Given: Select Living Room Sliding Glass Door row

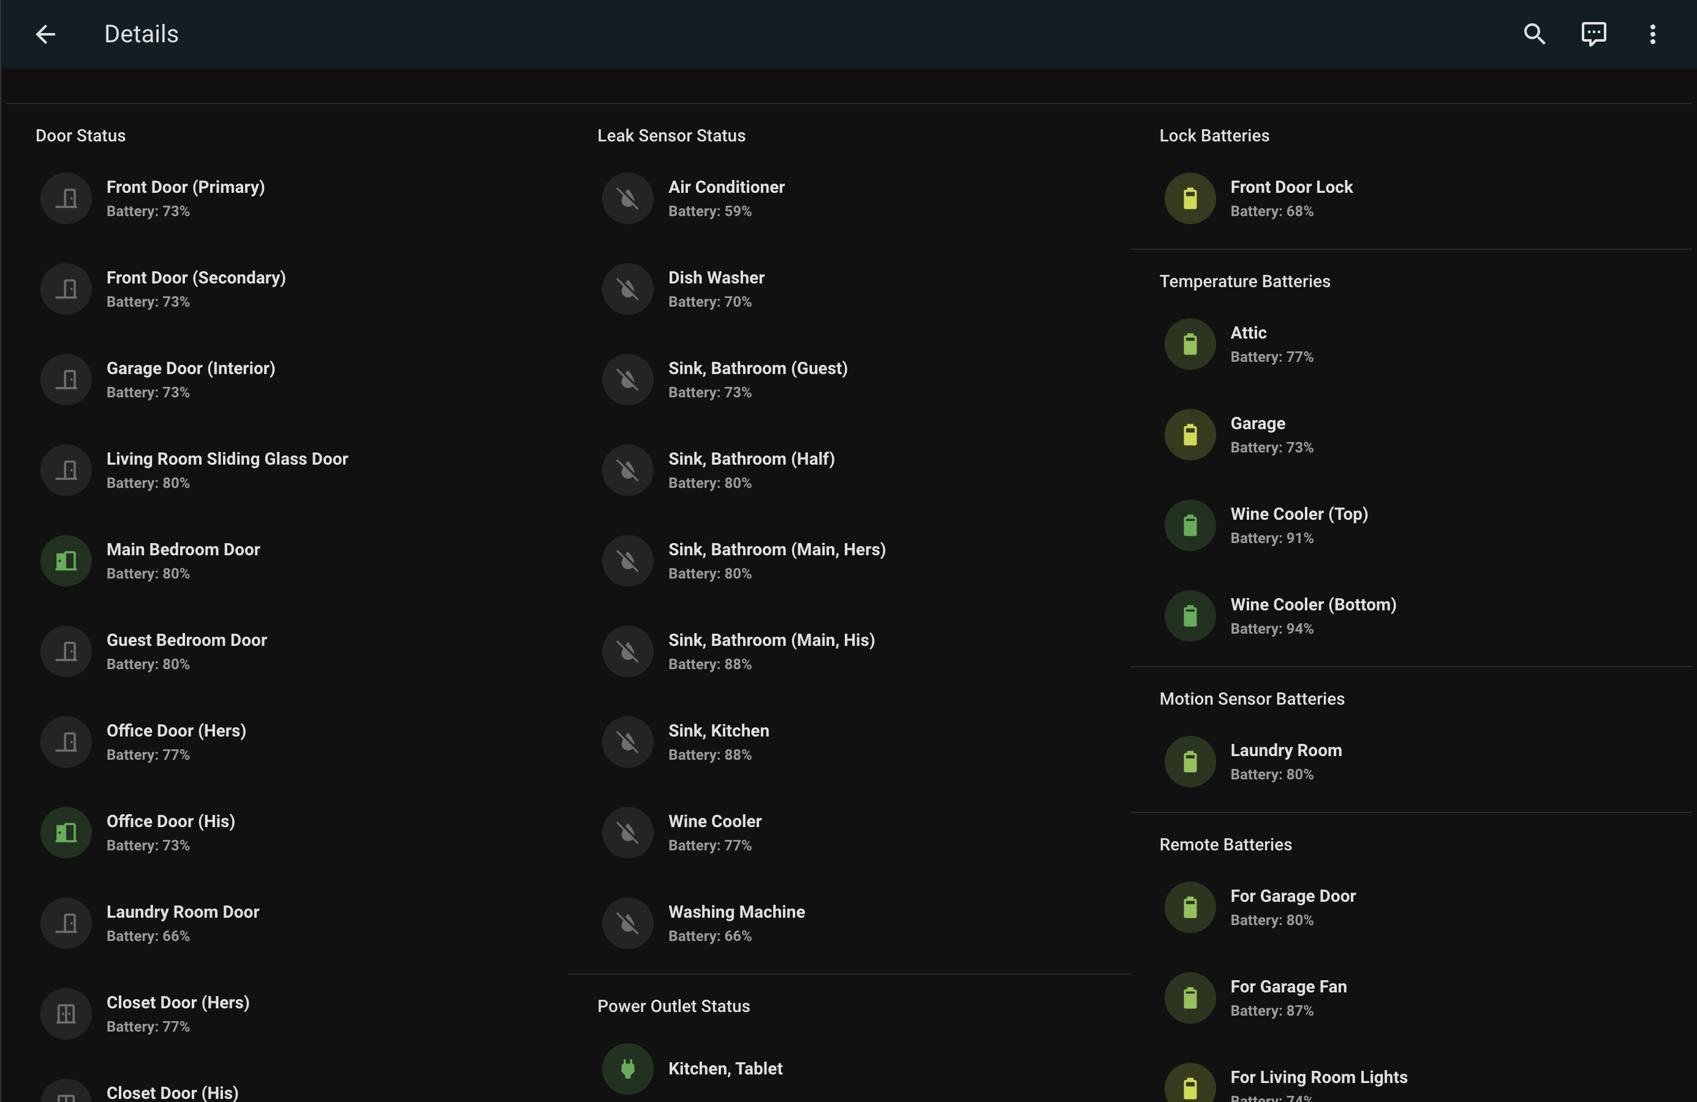Looking at the screenshot, I should [x=227, y=470].
